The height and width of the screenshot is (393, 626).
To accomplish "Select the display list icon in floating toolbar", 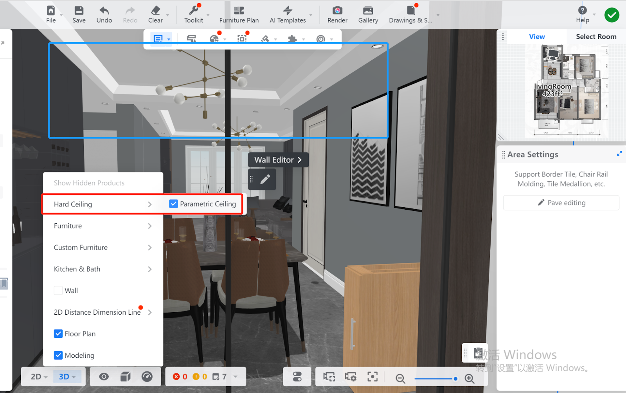I will pyautogui.click(x=158, y=39).
